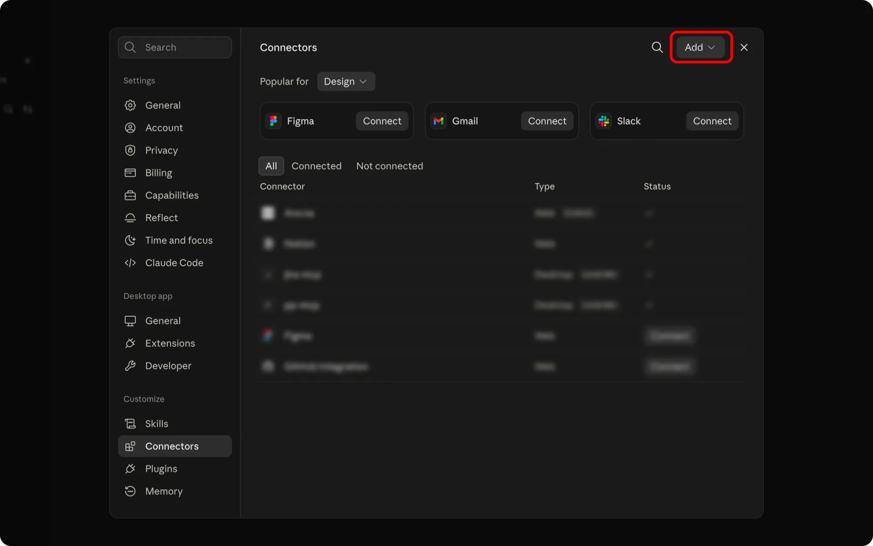Open General settings gear icon
The height and width of the screenshot is (546, 873).
tap(130, 105)
